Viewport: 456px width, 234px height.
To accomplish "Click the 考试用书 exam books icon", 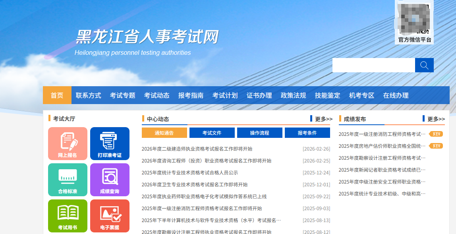I will pyautogui.click(x=68, y=216).
